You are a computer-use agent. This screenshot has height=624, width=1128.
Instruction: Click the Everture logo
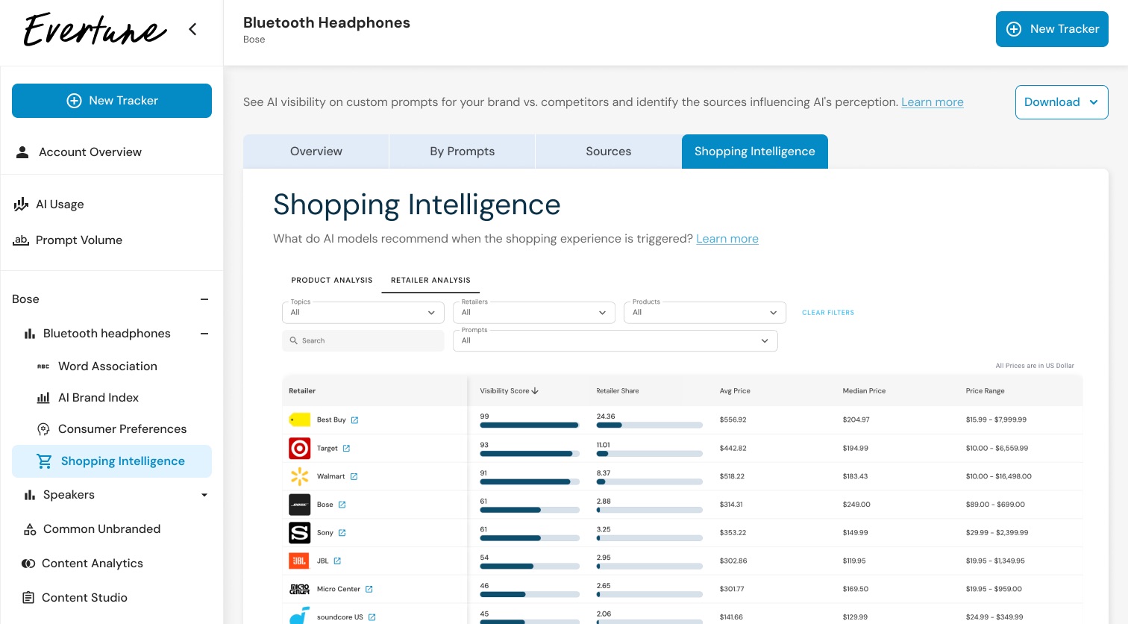(95, 30)
